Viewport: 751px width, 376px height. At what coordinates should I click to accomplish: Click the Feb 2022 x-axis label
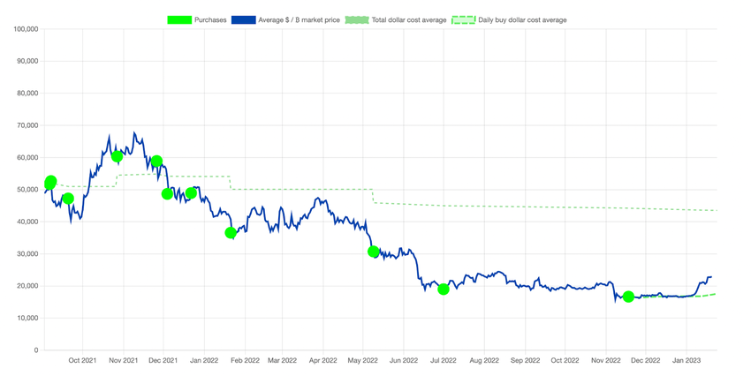[246, 360]
